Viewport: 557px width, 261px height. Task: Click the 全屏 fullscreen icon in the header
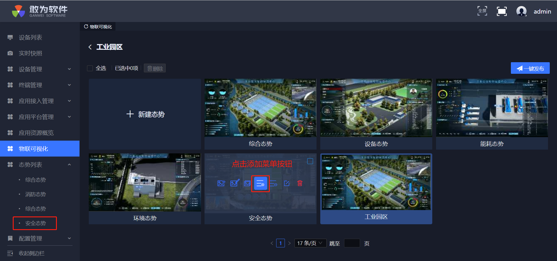(482, 11)
